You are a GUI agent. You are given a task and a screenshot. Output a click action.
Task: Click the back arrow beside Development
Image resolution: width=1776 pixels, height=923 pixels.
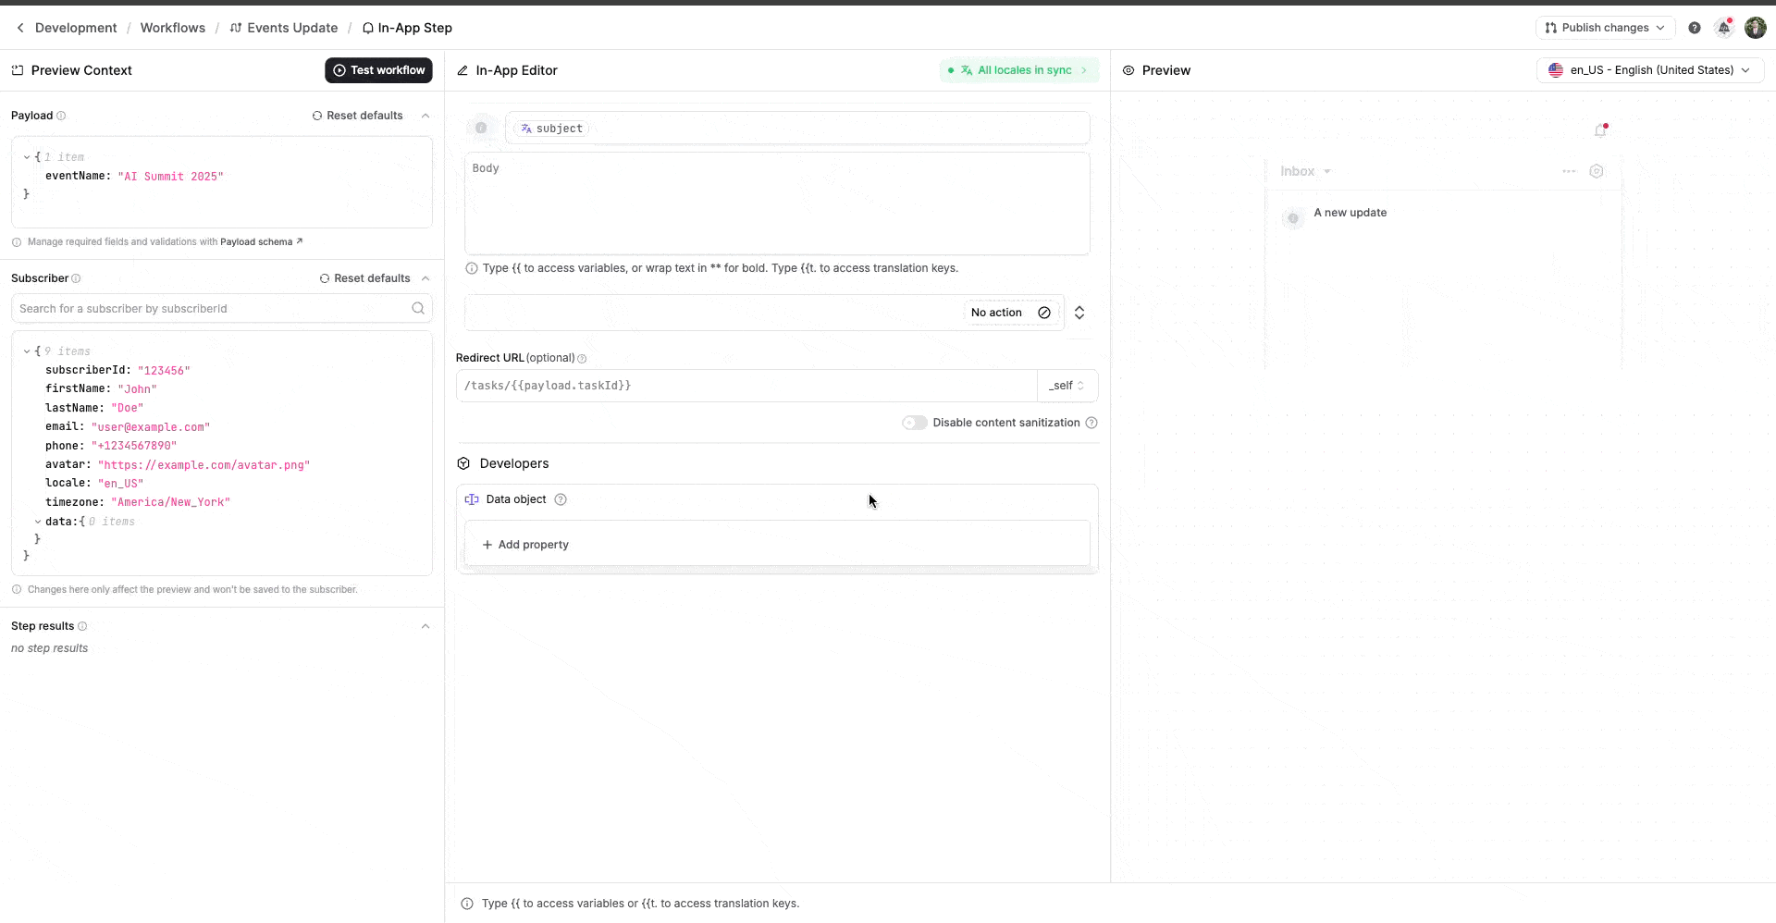(x=19, y=28)
